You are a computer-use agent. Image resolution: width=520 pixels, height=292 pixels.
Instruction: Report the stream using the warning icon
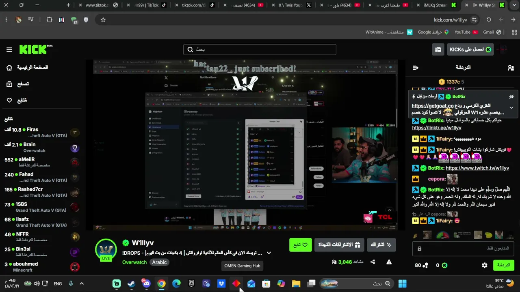pos(389,262)
